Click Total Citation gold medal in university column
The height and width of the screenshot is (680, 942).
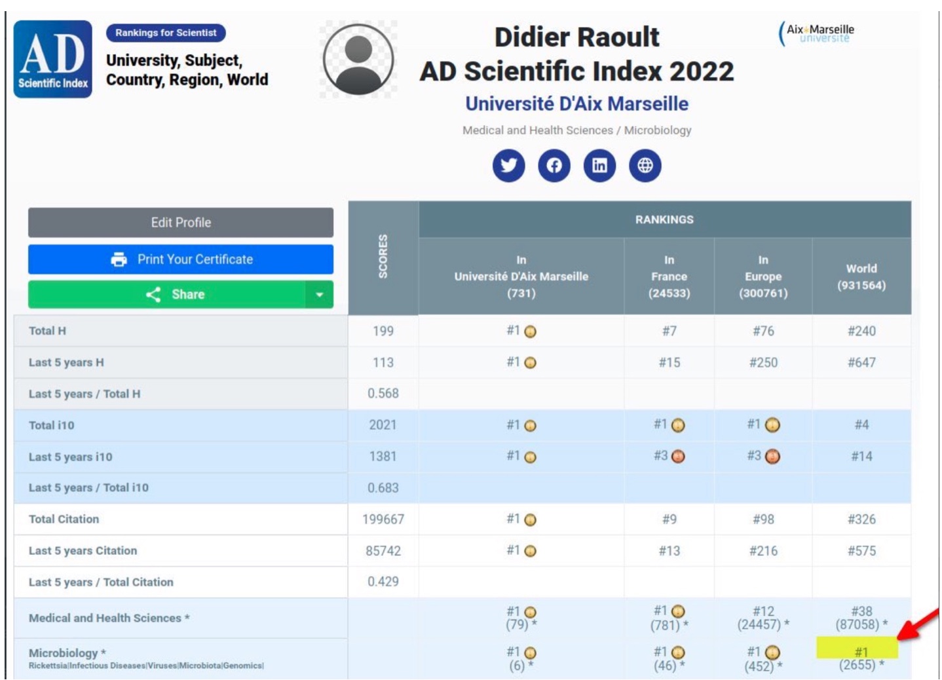531,520
